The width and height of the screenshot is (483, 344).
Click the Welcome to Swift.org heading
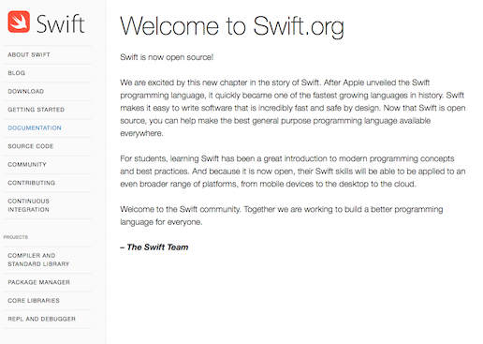pyautogui.click(x=232, y=27)
